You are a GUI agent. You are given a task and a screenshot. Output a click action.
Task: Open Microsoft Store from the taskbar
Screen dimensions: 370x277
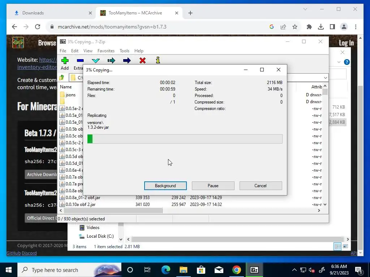(201, 270)
